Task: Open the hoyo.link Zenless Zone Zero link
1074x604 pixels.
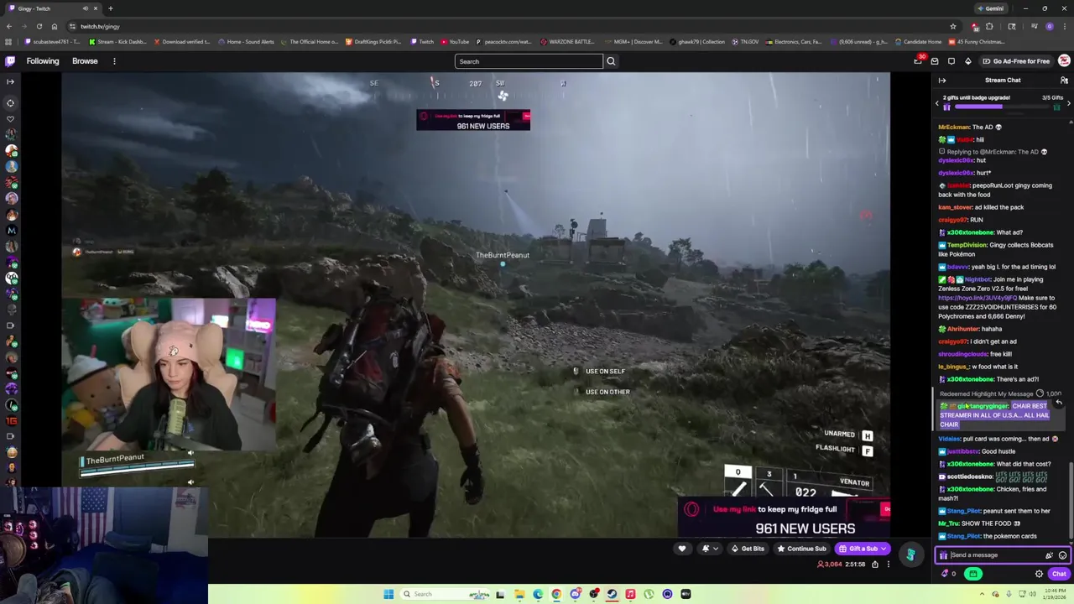Action: coord(978,298)
